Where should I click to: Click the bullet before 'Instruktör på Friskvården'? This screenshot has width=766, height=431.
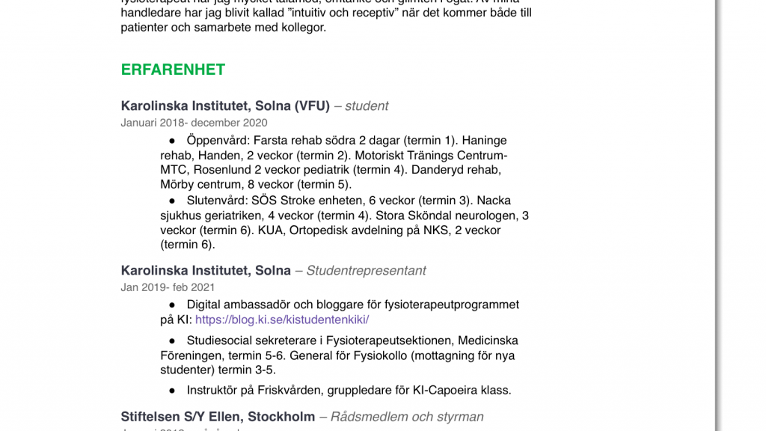tap(172, 391)
